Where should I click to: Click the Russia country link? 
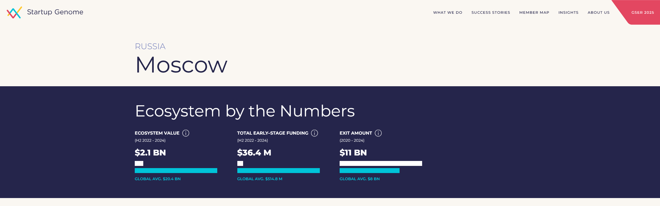click(x=150, y=46)
